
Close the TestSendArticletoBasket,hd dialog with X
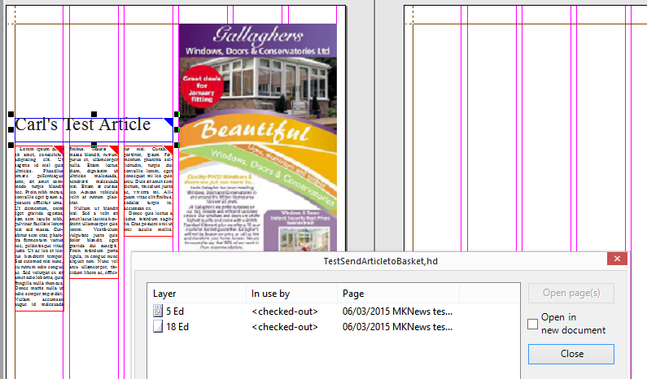(x=617, y=259)
